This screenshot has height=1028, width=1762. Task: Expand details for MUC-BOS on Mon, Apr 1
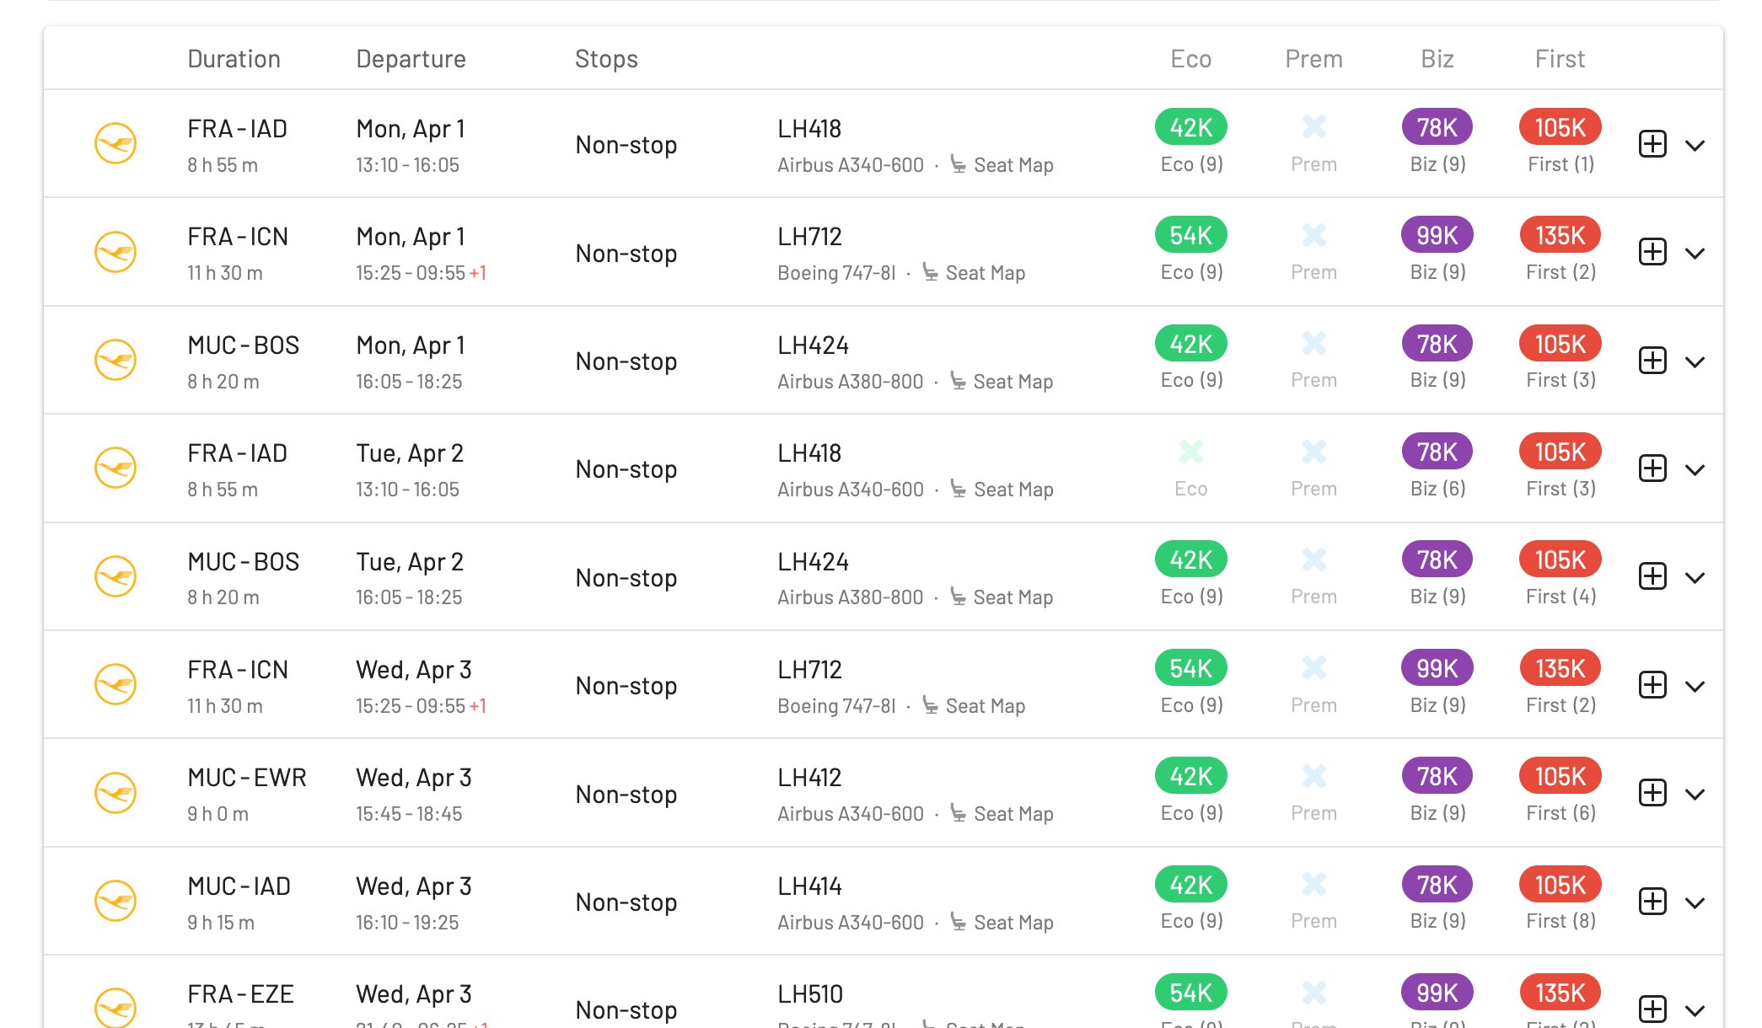1695,362
